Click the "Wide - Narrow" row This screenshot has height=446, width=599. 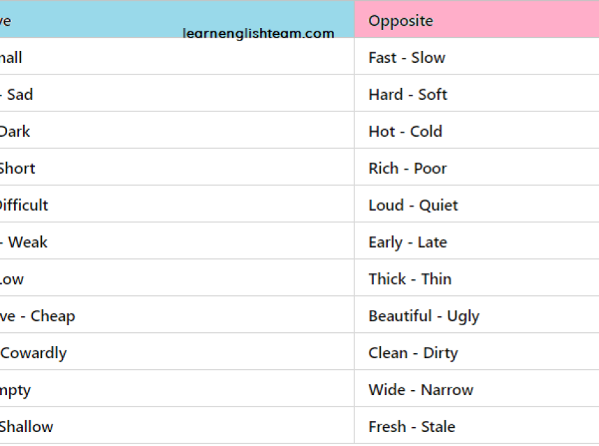click(x=421, y=390)
